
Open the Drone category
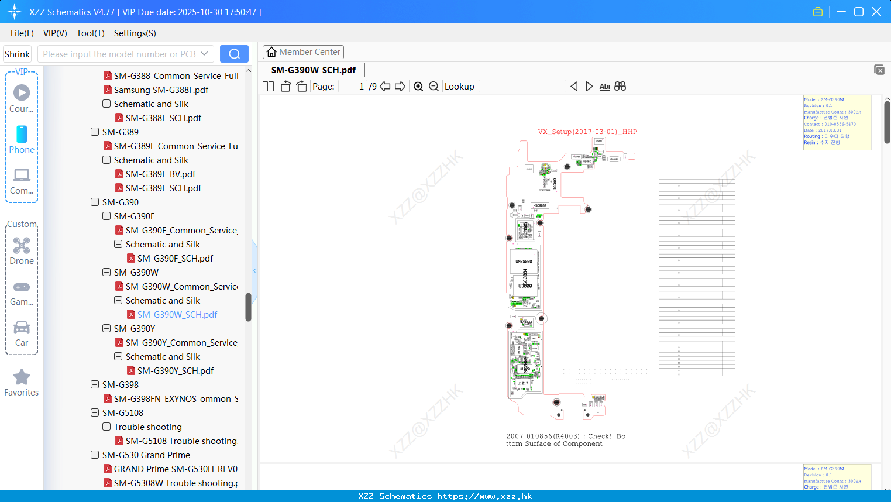click(x=22, y=250)
